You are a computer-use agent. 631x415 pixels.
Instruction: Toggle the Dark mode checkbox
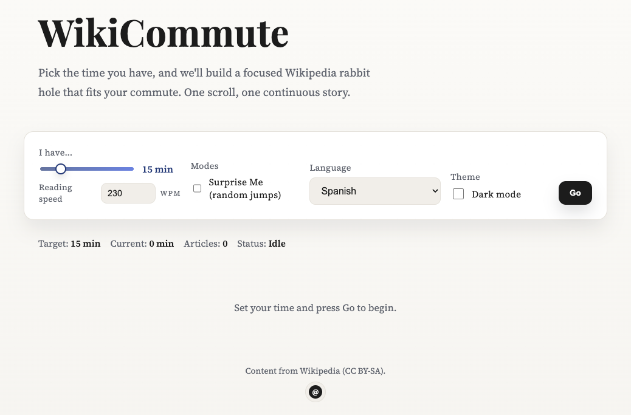[458, 194]
